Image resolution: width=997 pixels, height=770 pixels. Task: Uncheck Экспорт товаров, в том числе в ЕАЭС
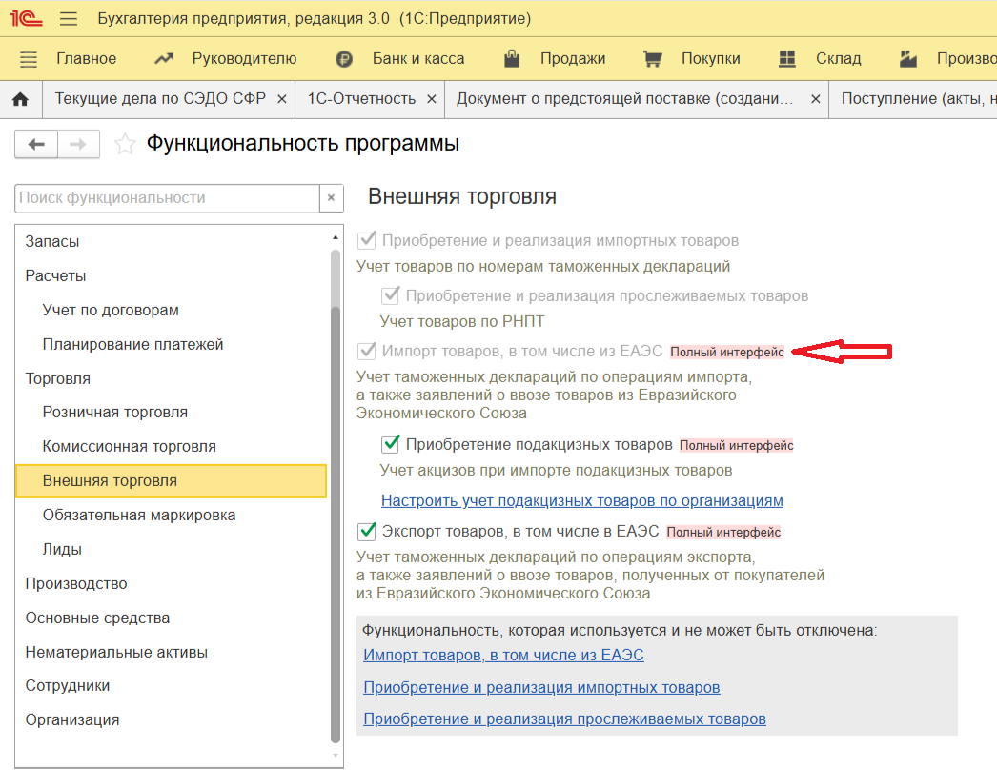pos(367,531)
